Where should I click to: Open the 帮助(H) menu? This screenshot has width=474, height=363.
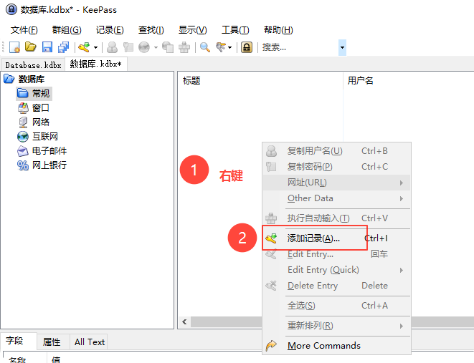click(x=278, y=30)
